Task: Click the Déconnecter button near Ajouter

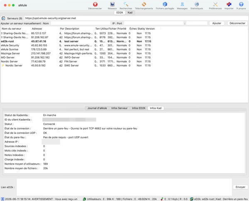Action: 237,23
